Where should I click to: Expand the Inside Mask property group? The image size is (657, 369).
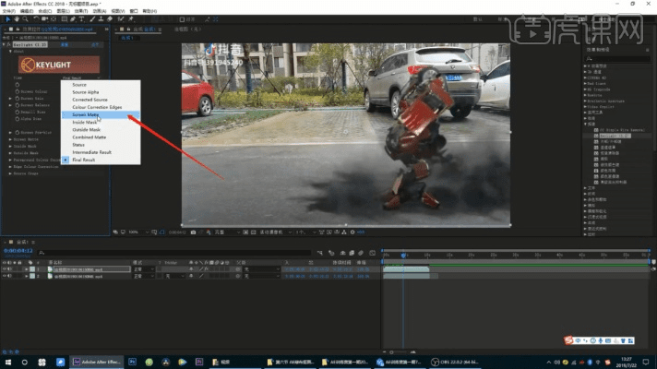(x=11, y=145)
